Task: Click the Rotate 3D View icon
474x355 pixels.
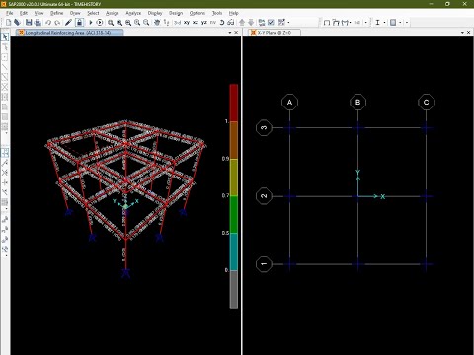Action: pos(222,22)
